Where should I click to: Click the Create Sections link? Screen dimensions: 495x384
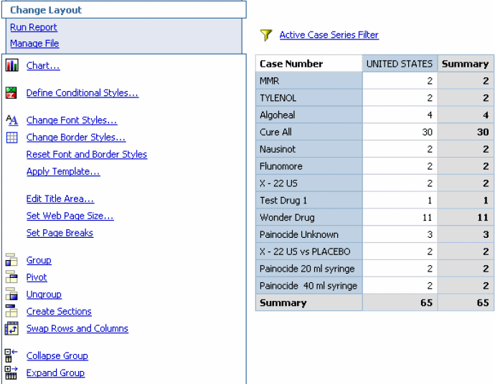tap(59, 311)
